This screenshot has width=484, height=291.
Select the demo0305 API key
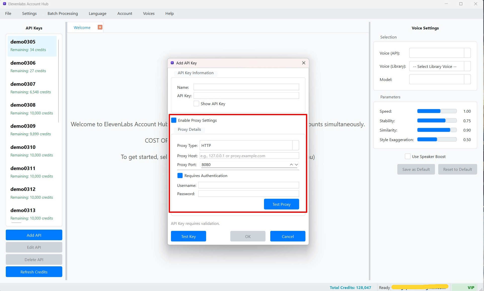coord(32,46)
